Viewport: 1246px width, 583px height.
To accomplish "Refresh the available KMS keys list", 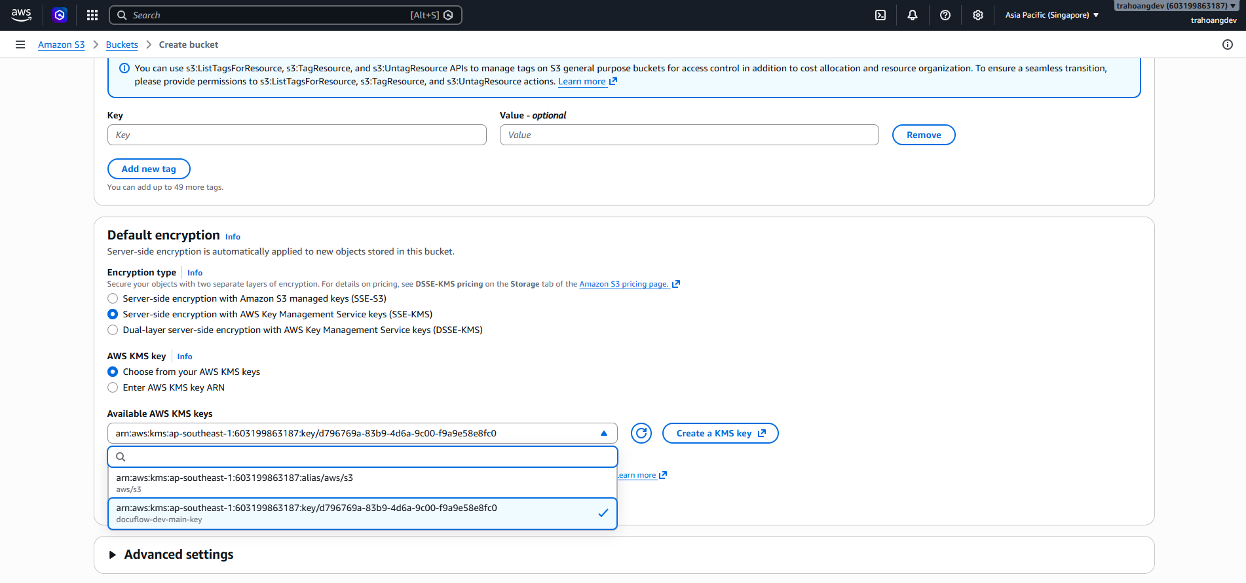I will click(x=641, y=433).
